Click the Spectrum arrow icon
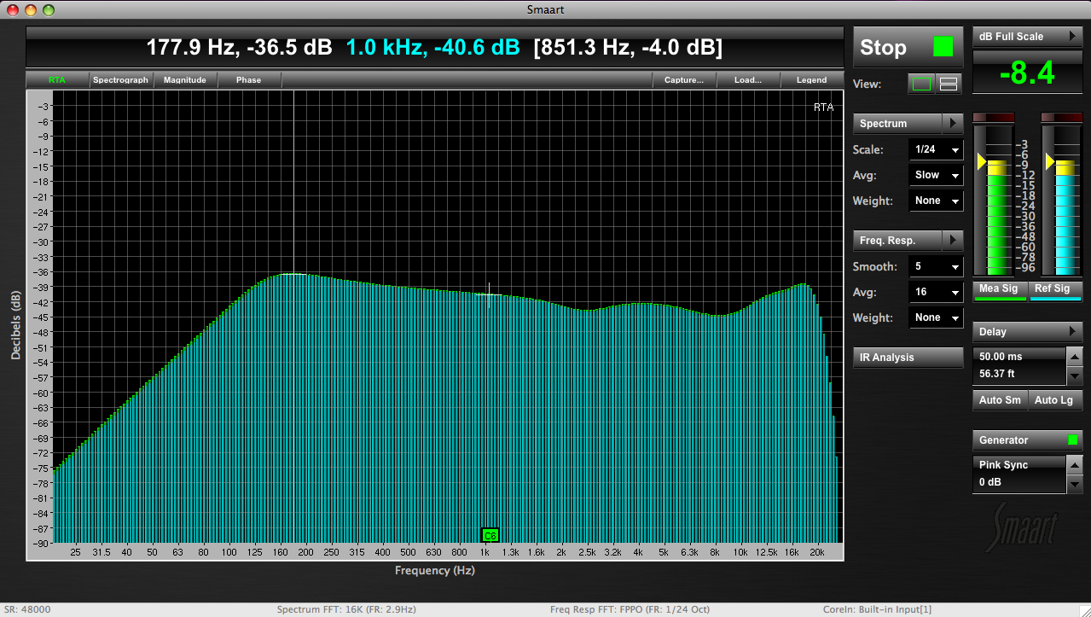 pyautogui.click(x=953, y=124)
